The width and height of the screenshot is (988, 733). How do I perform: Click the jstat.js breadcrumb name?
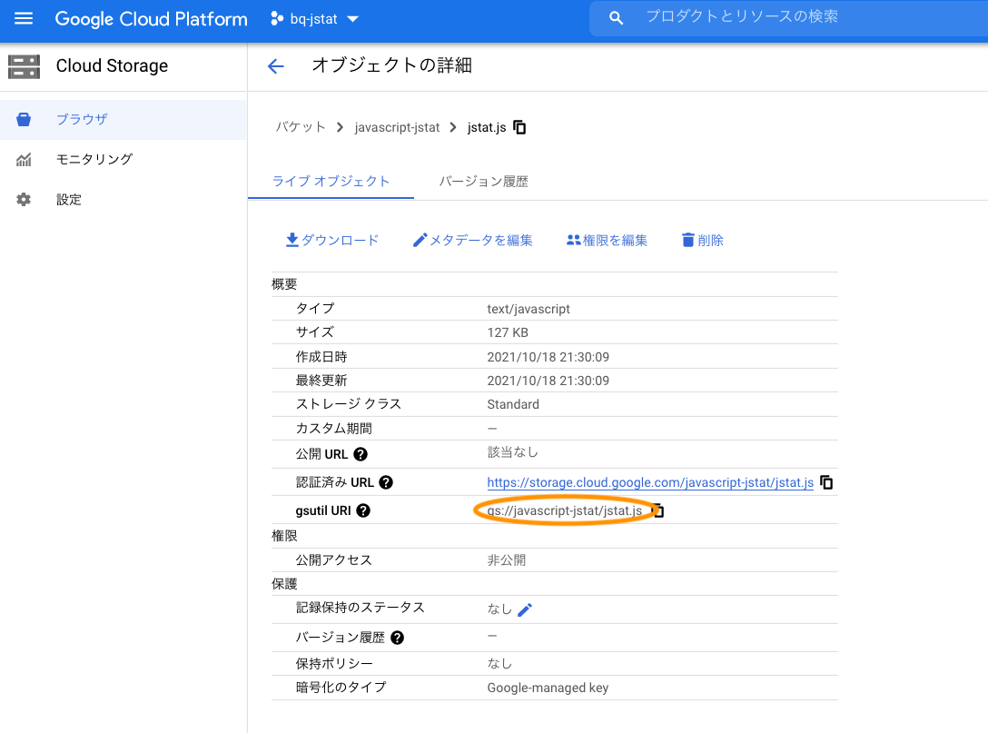[x=487, y=127]
